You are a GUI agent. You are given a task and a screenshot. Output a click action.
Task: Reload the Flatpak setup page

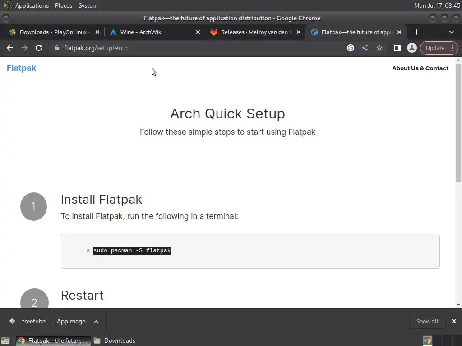(39, 48)
